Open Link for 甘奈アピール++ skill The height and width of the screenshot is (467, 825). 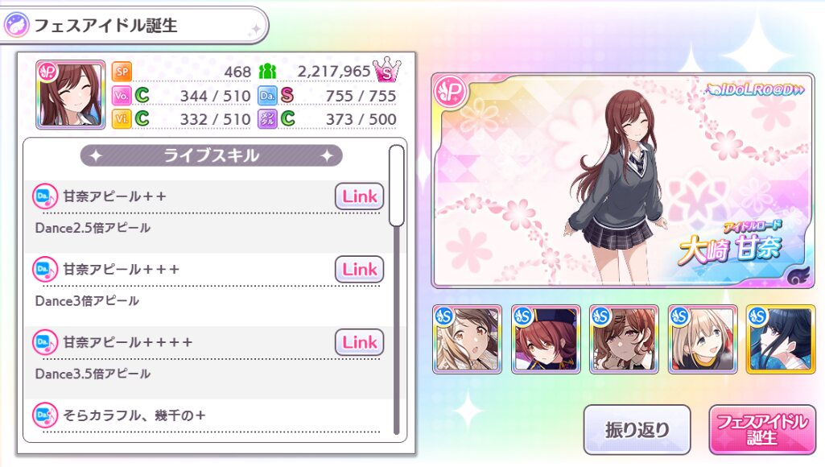click(359, 197)
